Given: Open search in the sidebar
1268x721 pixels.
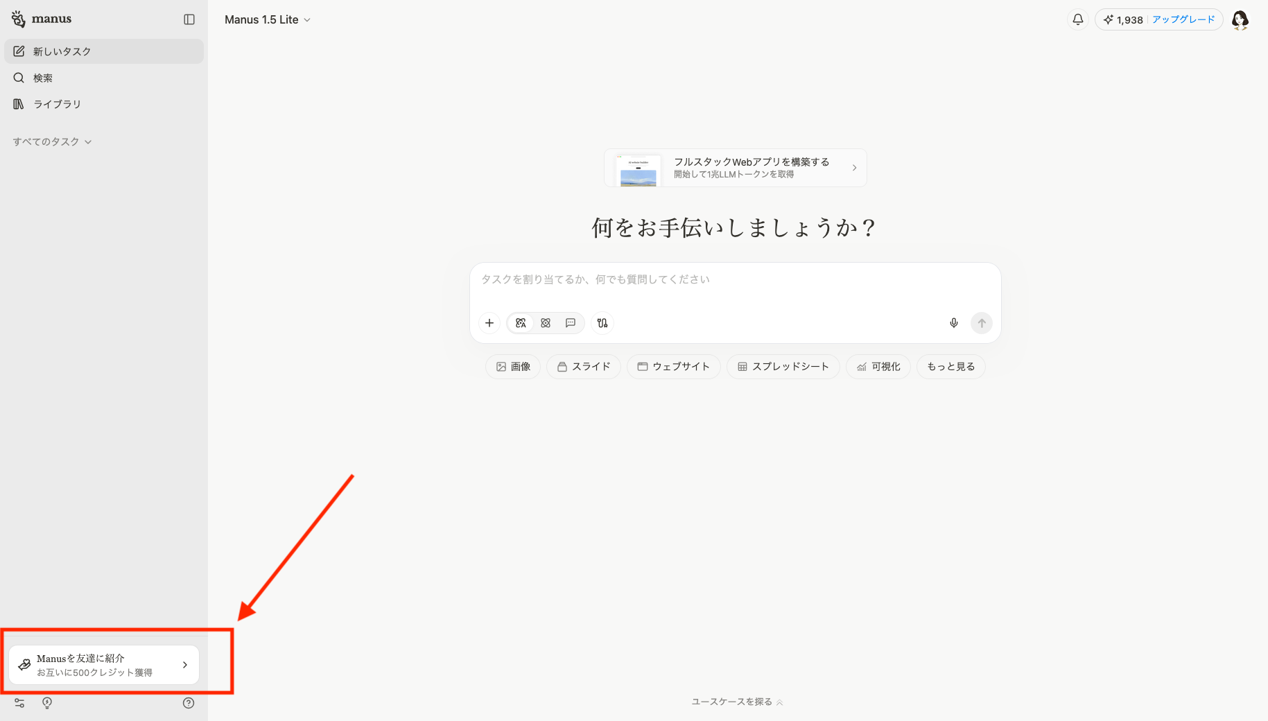Looking at the screenshot, I should tap(42, 78).
